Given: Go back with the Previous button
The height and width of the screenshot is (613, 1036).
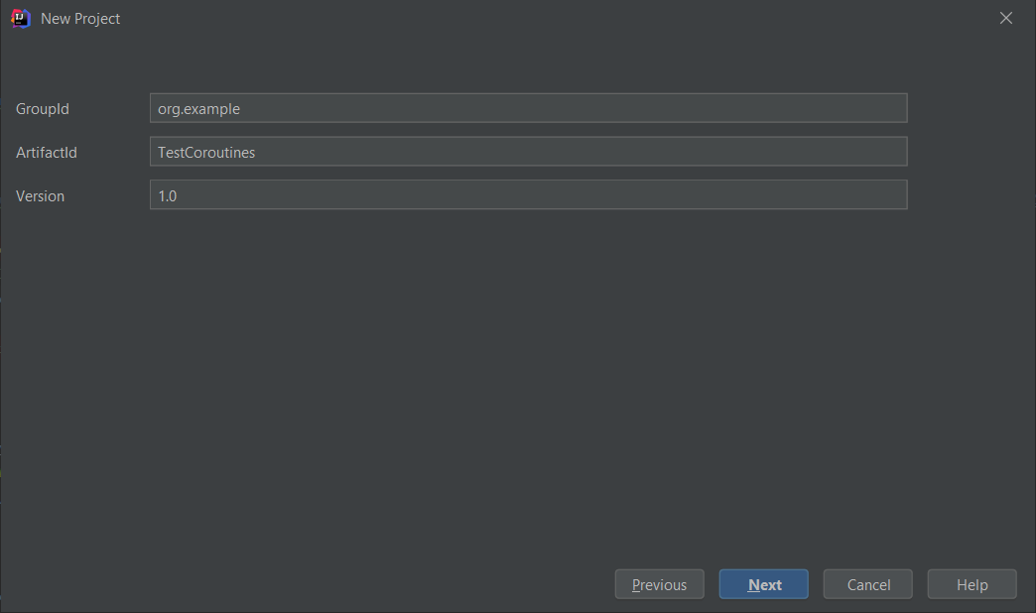Looking at the screenshot, I should tap(659, 585).
